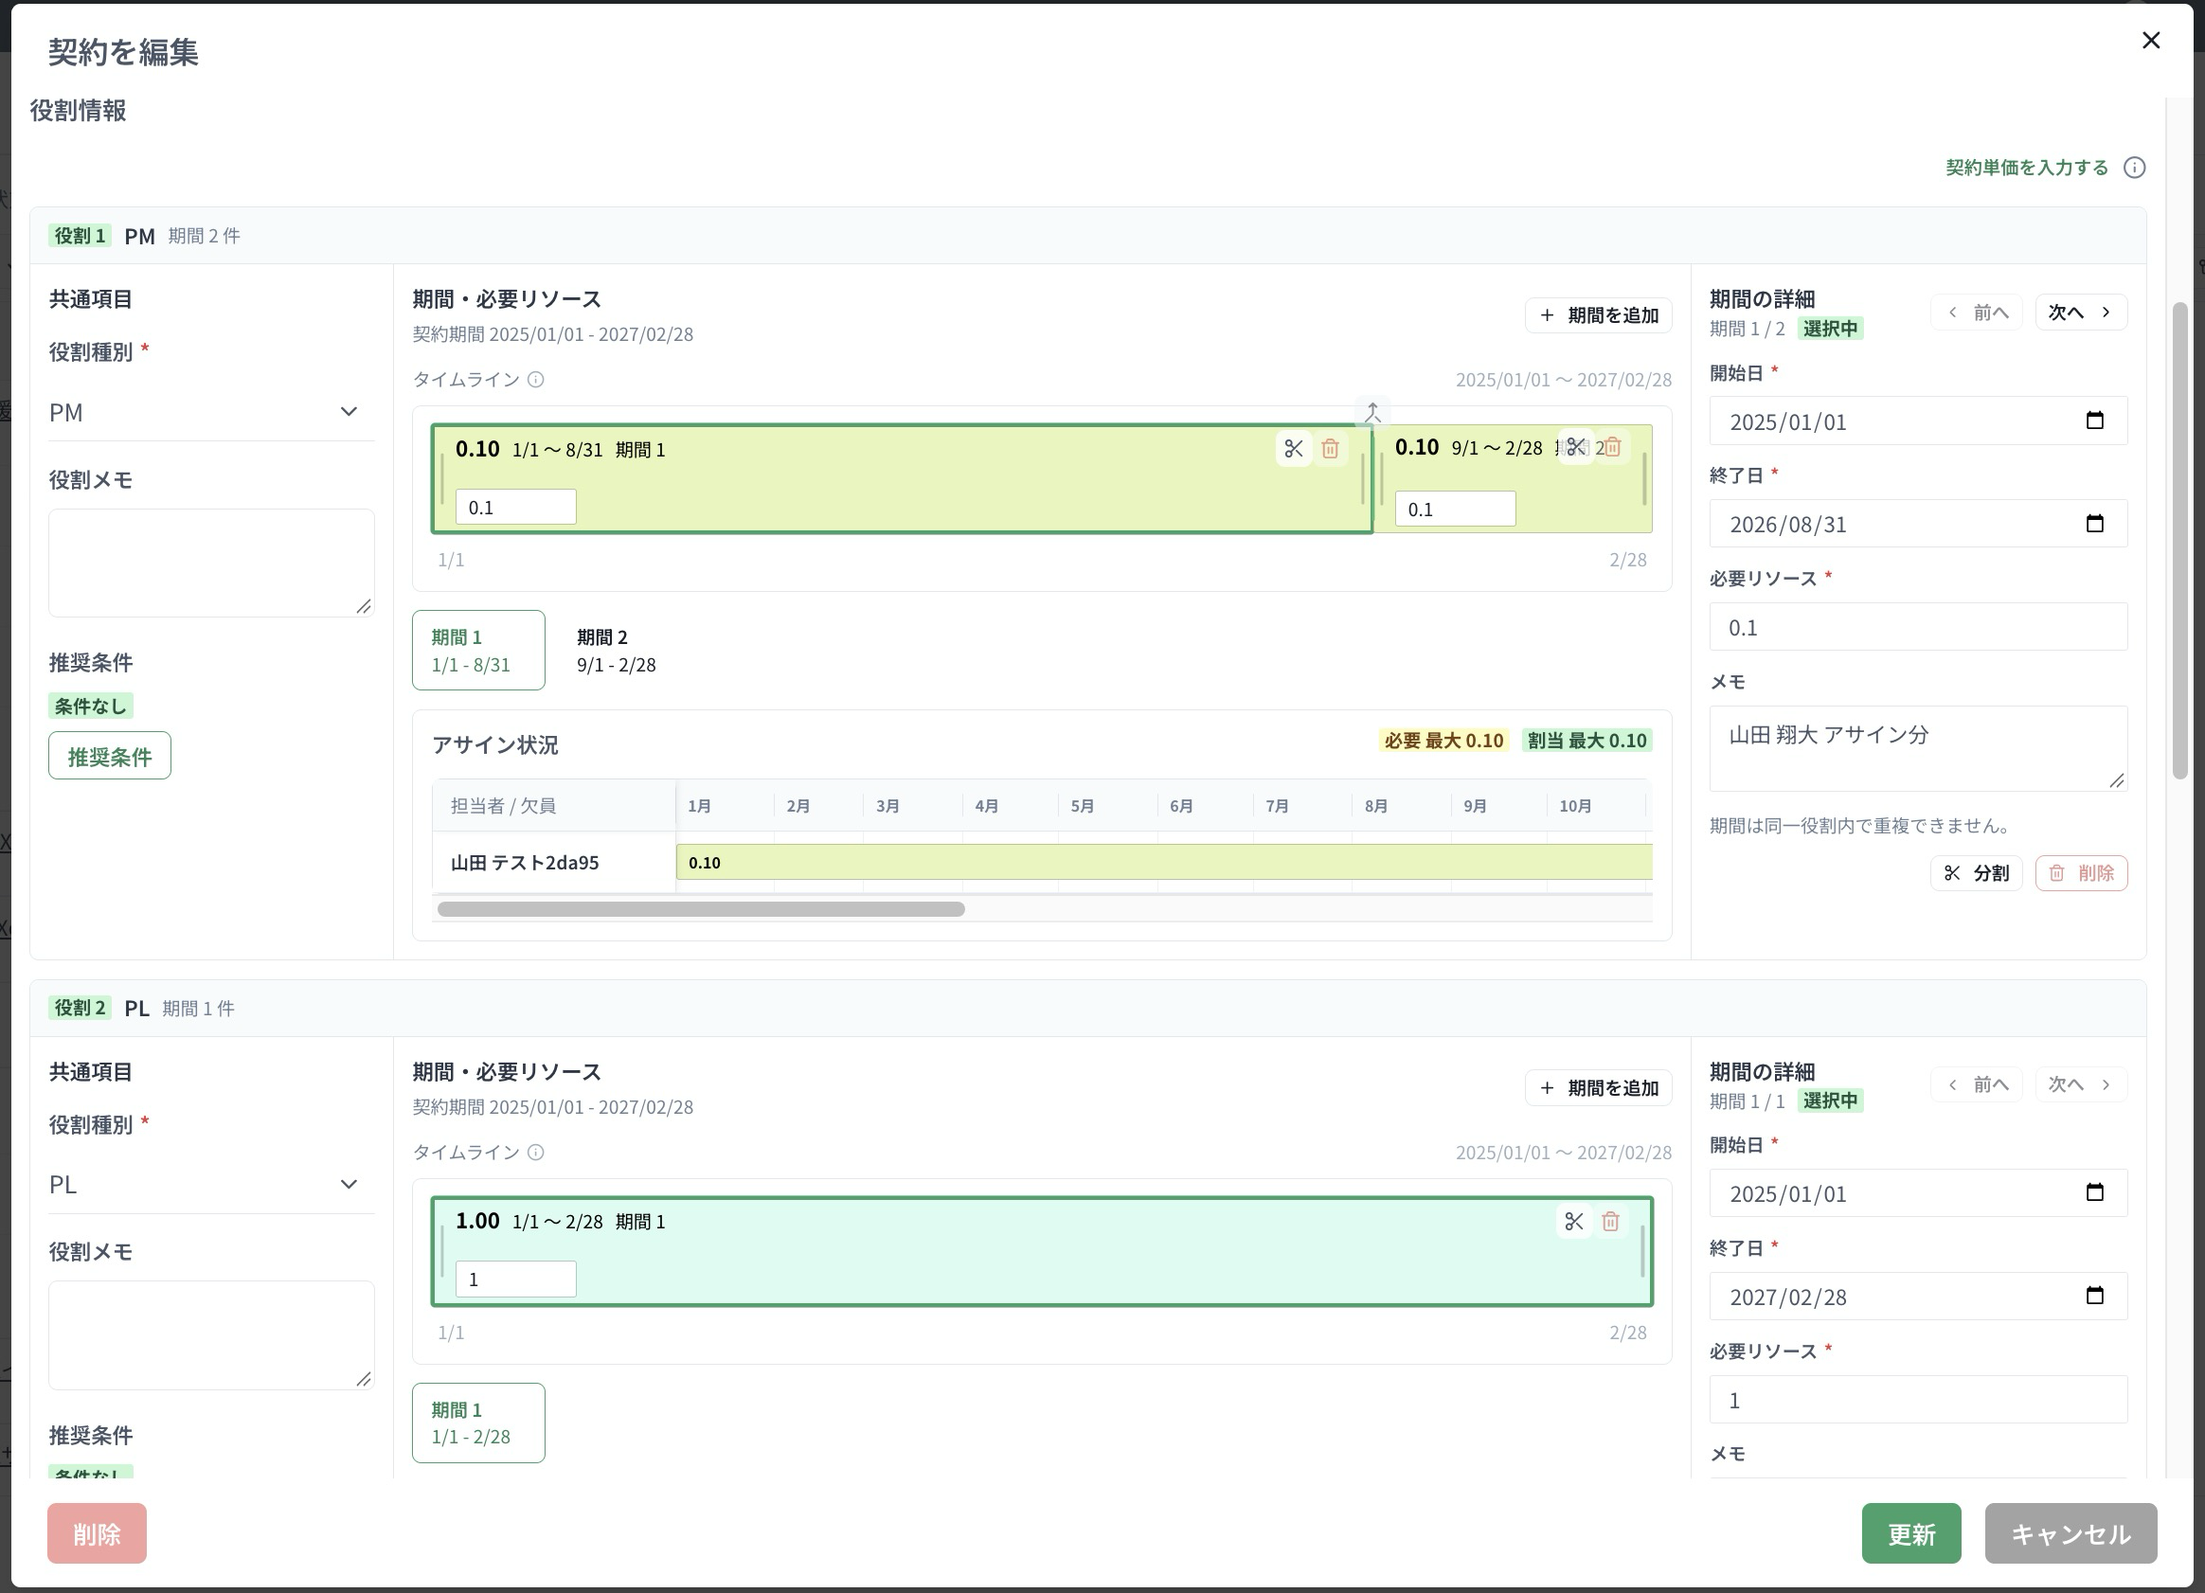
Task: Open calendar picker for PL 開始日
Action: 2095,1192
